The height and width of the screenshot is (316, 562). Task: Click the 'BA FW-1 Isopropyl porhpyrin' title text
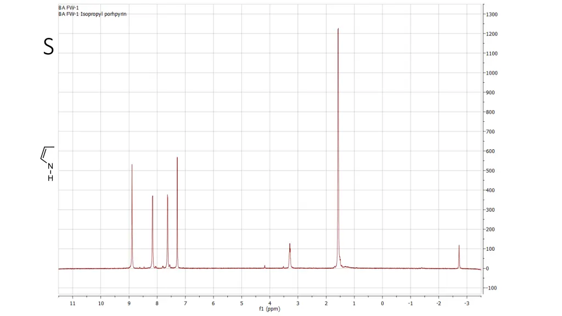pos(92,14)
